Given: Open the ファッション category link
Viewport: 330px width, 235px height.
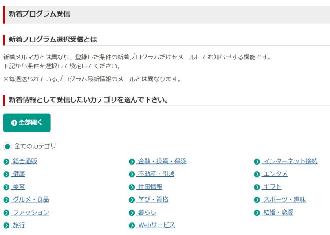Looking at the screenshot, I should click(30, 212).
